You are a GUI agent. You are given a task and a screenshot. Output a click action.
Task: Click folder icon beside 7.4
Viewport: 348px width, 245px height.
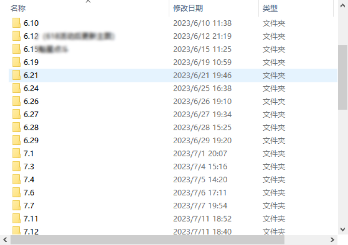[16, 180]
